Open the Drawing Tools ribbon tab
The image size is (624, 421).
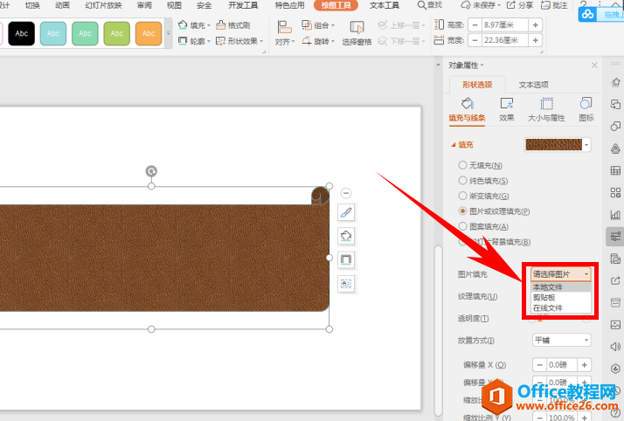point(336,5)
